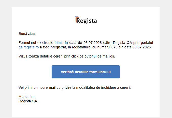Click Regista QA in the first paragraph
This screenshot has height=118, width=172.
tap(122, 43)
